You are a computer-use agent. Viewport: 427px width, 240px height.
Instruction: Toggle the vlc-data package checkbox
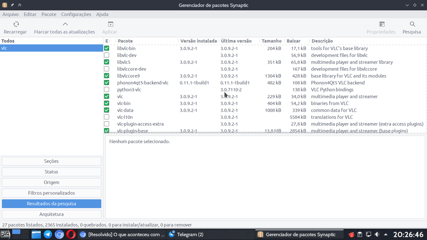coord(107,110)
